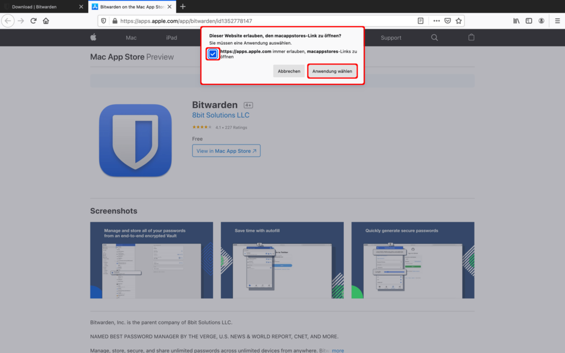565x353 pixels.
Task: Open the iPad section in Apple navigation
Action: [x=172, y=38]
